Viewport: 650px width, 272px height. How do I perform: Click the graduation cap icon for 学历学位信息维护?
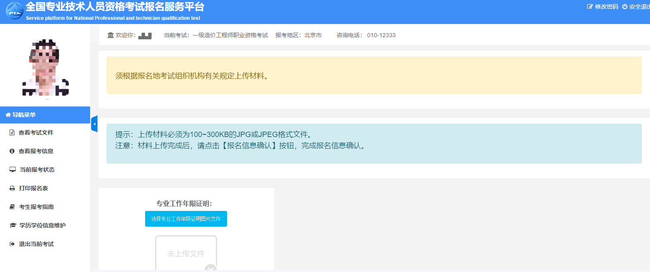pyautogui.click(x=13, y=225)
